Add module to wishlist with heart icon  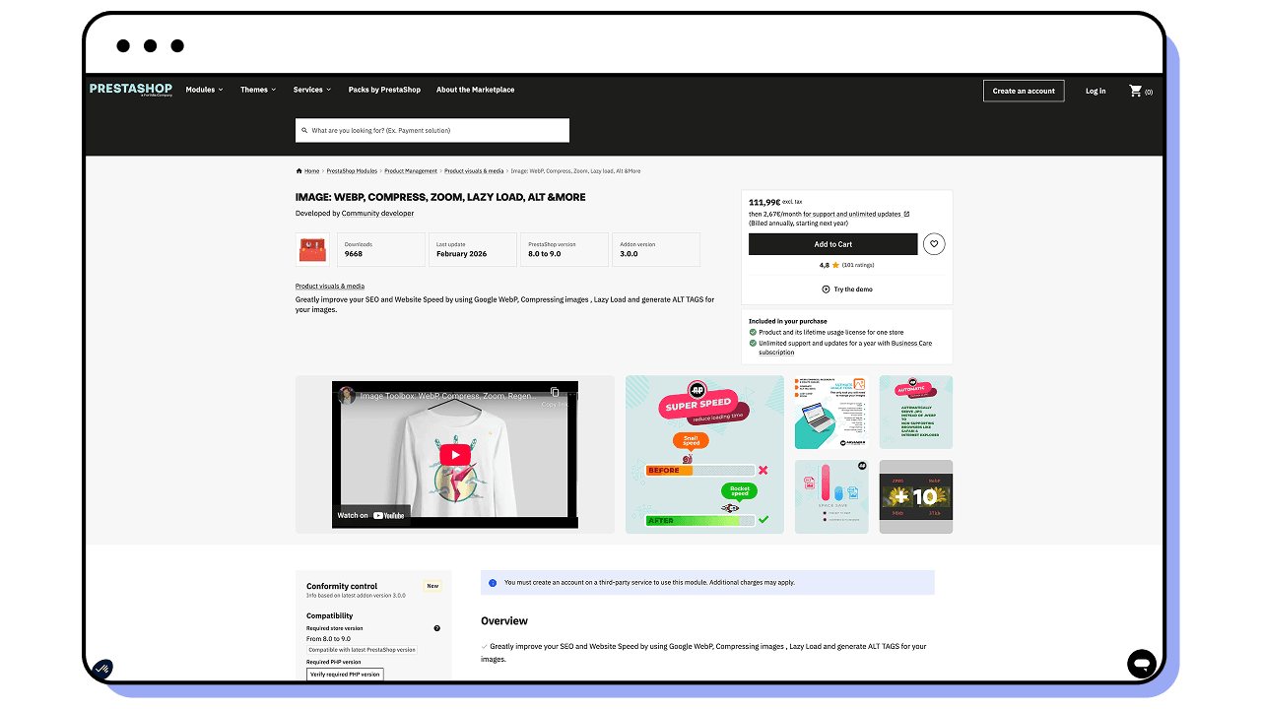[934, 244]
